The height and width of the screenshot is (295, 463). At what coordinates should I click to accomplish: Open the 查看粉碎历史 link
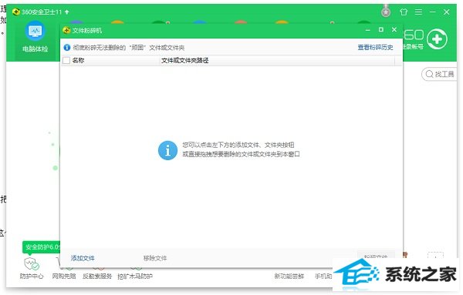375,47
